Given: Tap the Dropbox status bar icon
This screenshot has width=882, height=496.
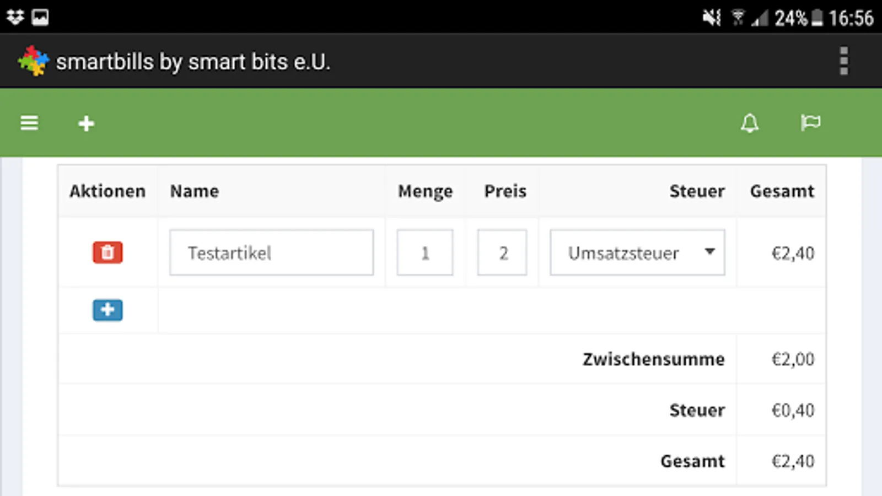Looking at the screenshot, I should [x=15, y=17].
